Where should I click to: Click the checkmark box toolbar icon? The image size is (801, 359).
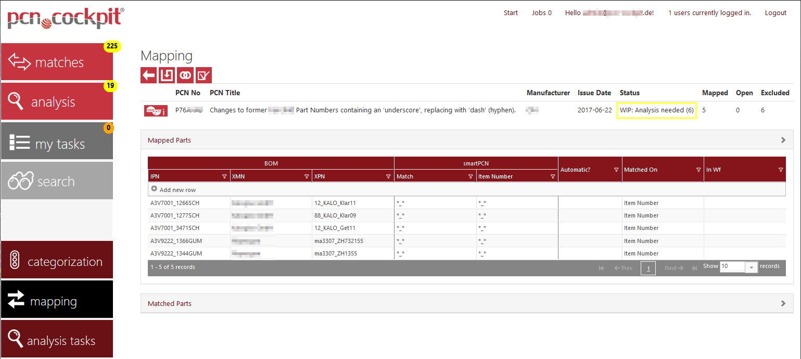204,75
